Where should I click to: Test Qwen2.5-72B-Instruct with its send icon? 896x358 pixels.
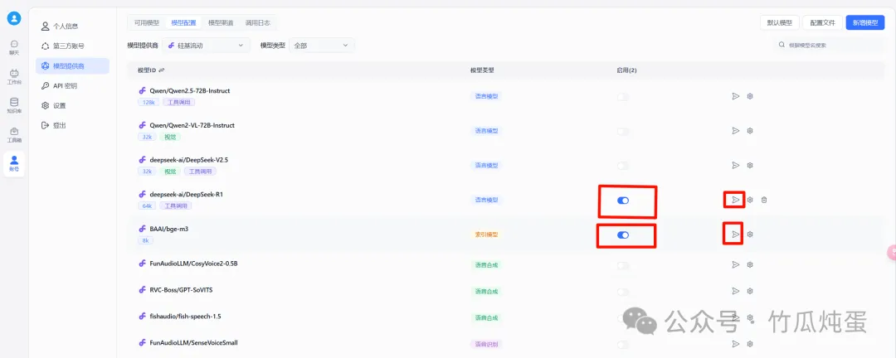click(735, 96)
